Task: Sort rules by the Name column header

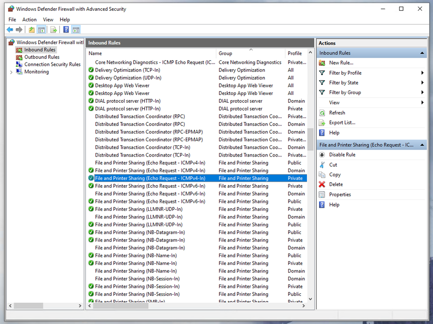Action: click(151, 53)
